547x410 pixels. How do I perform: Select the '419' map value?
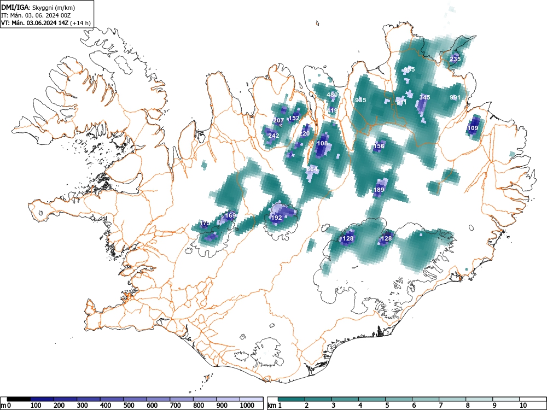coord(332,110)
